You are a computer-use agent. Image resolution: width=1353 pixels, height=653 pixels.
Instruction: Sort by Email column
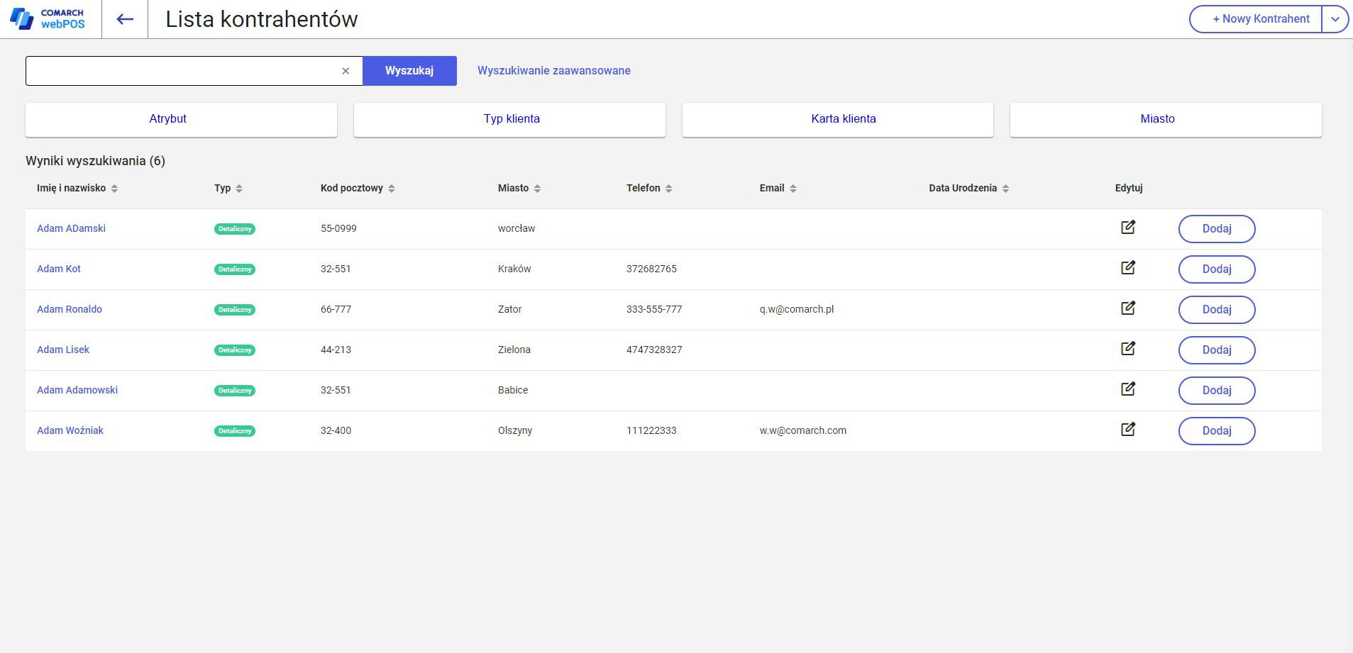793,189
